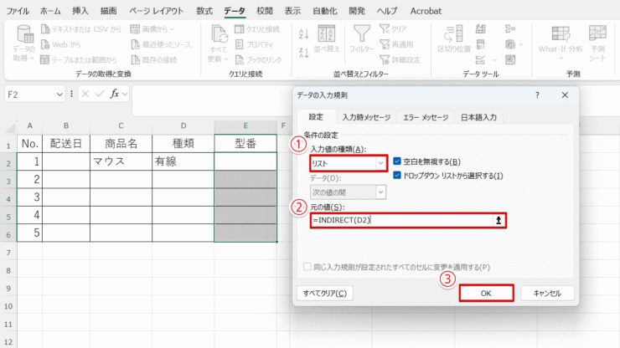Screen dimensions: 620x348
Task: Expand the What-If 分析 dropdown arrow
Action: tap(561, 58)
